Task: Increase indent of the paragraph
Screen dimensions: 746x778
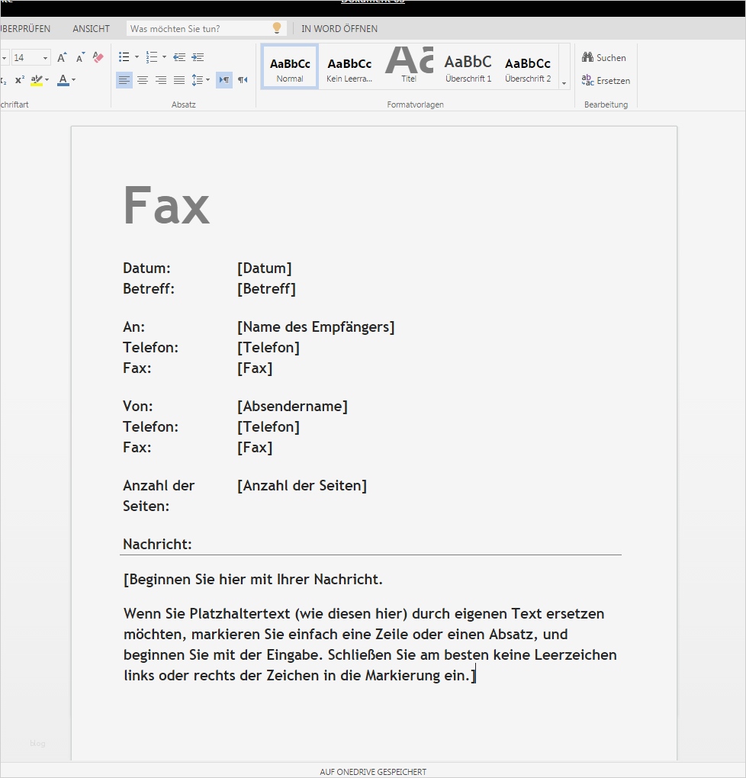Action: [198, 56]
